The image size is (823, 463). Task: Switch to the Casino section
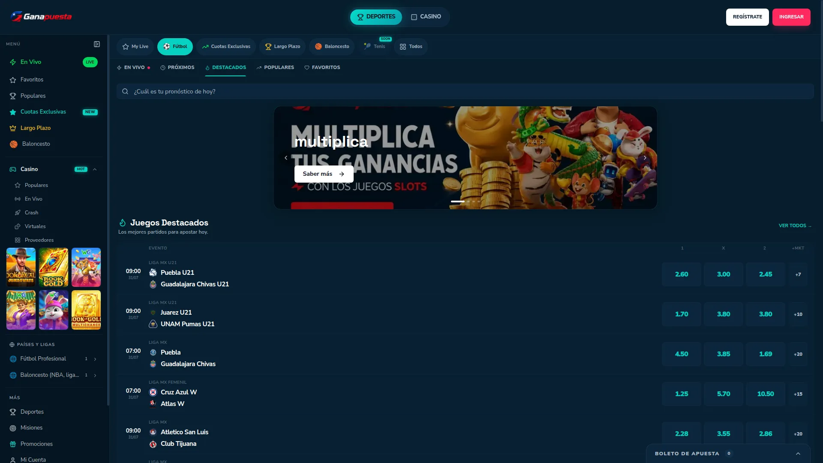426,17
